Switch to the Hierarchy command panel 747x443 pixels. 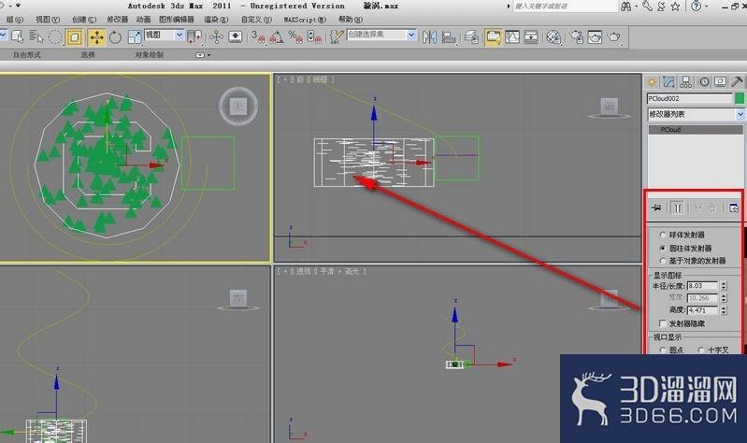tap(686, 82)
